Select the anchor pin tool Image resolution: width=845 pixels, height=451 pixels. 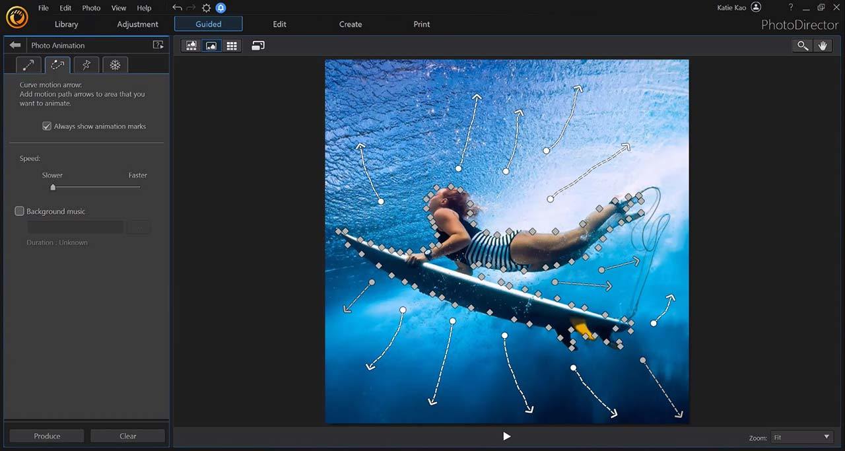click(x=86, y=65)
